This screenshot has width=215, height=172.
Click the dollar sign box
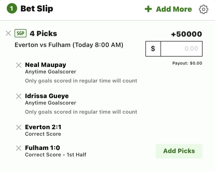(153, 49)
